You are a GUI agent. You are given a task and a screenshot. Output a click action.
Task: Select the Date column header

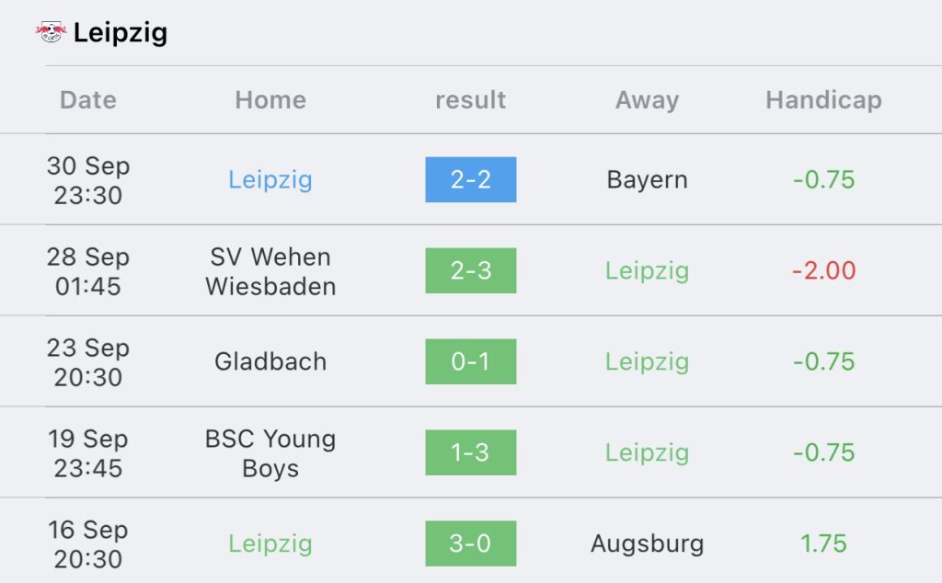click(x=88, y=99)
